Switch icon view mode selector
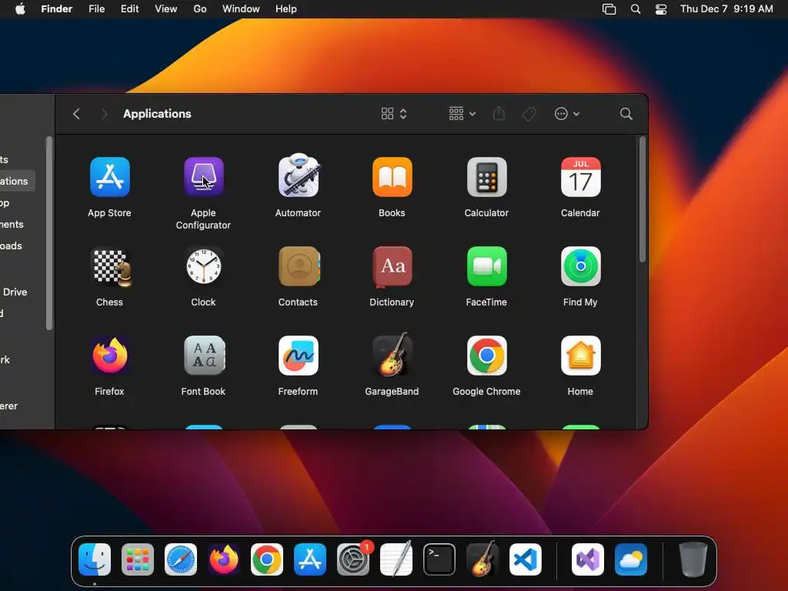The width and height of the screenshot is (788, 591). click(x=393, y=114)
